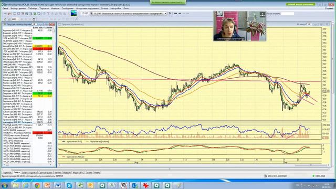
Task: Open Outlook from the taskbar
Action: coord(90,185)
